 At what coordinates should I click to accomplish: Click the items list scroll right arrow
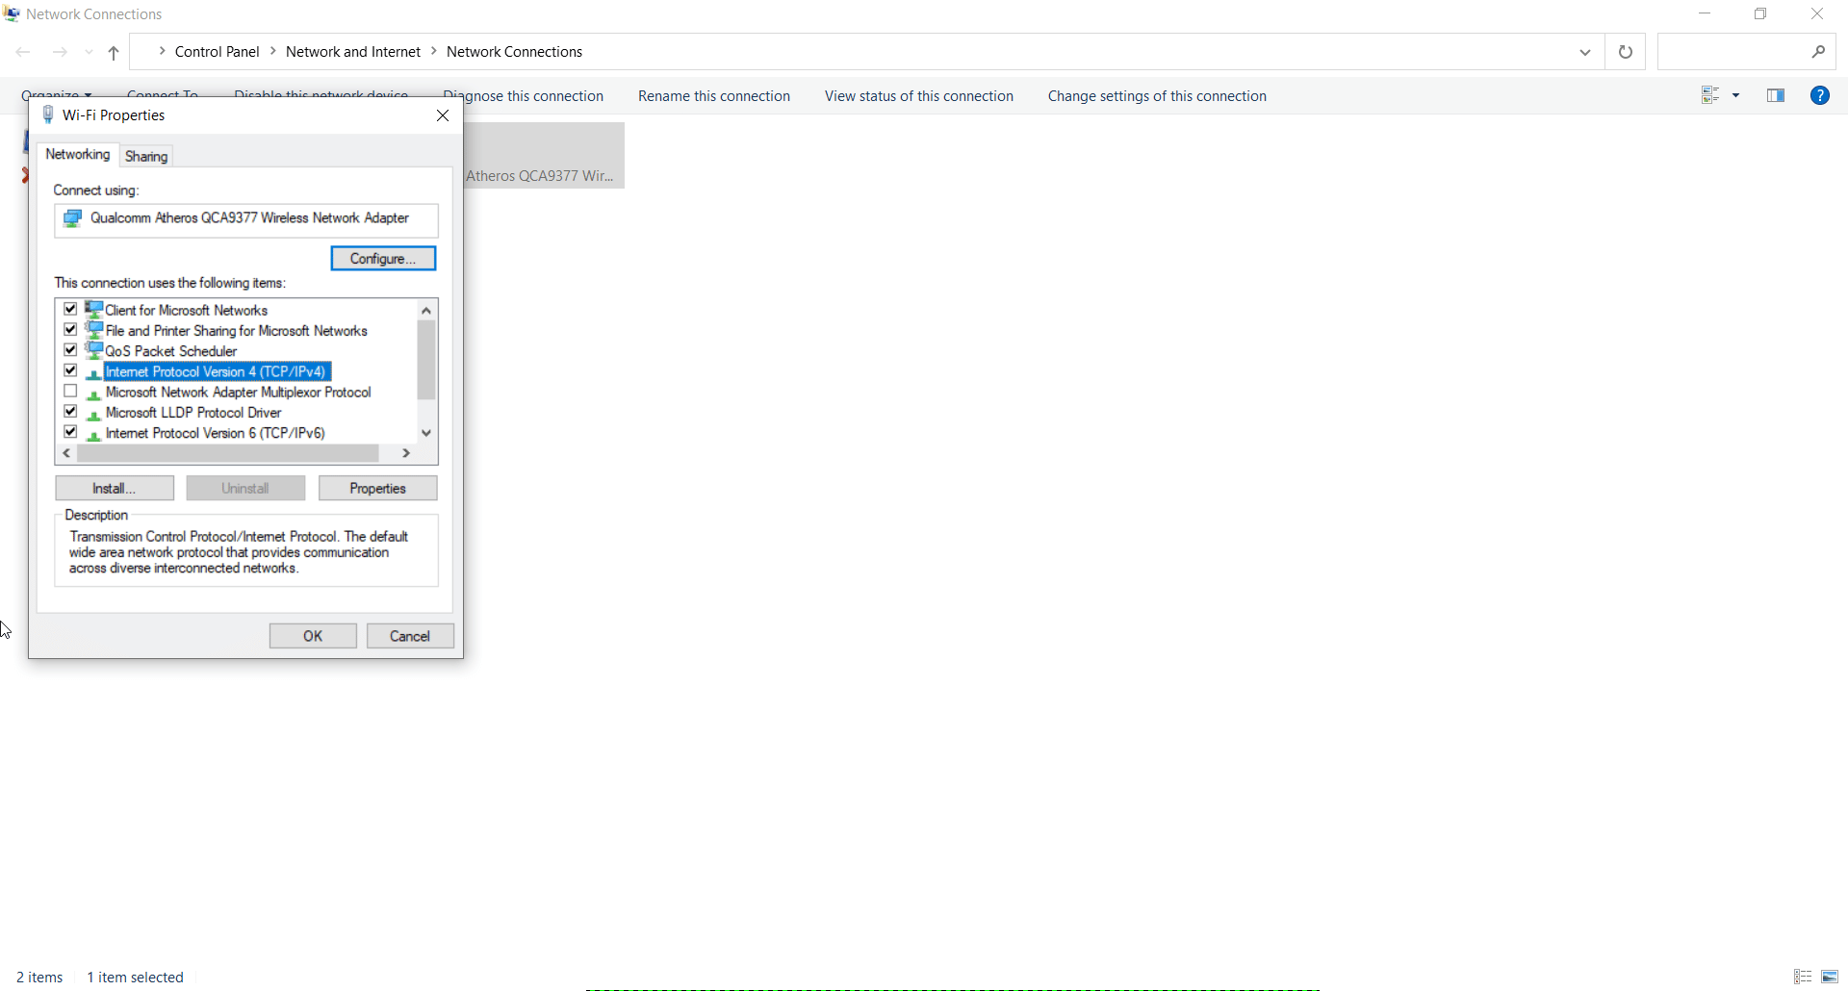(x=406, y=453)
